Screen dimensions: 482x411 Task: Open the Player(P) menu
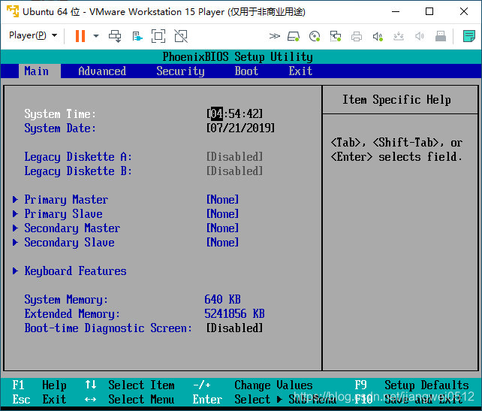pos(32,35)
